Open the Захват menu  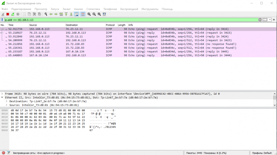click(x=67, y=9)
